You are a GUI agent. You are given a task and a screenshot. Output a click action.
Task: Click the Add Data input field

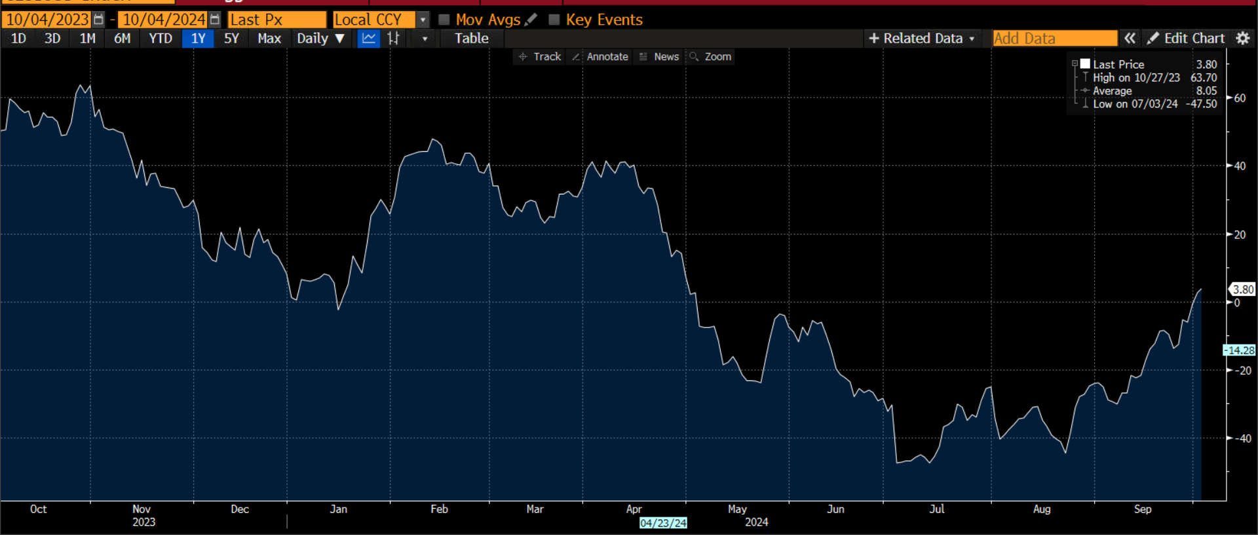(1055, 39)
